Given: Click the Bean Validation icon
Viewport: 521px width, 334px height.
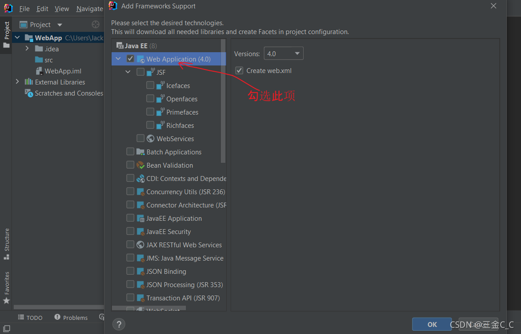Looking at the screenshot, I should point(141,165).
